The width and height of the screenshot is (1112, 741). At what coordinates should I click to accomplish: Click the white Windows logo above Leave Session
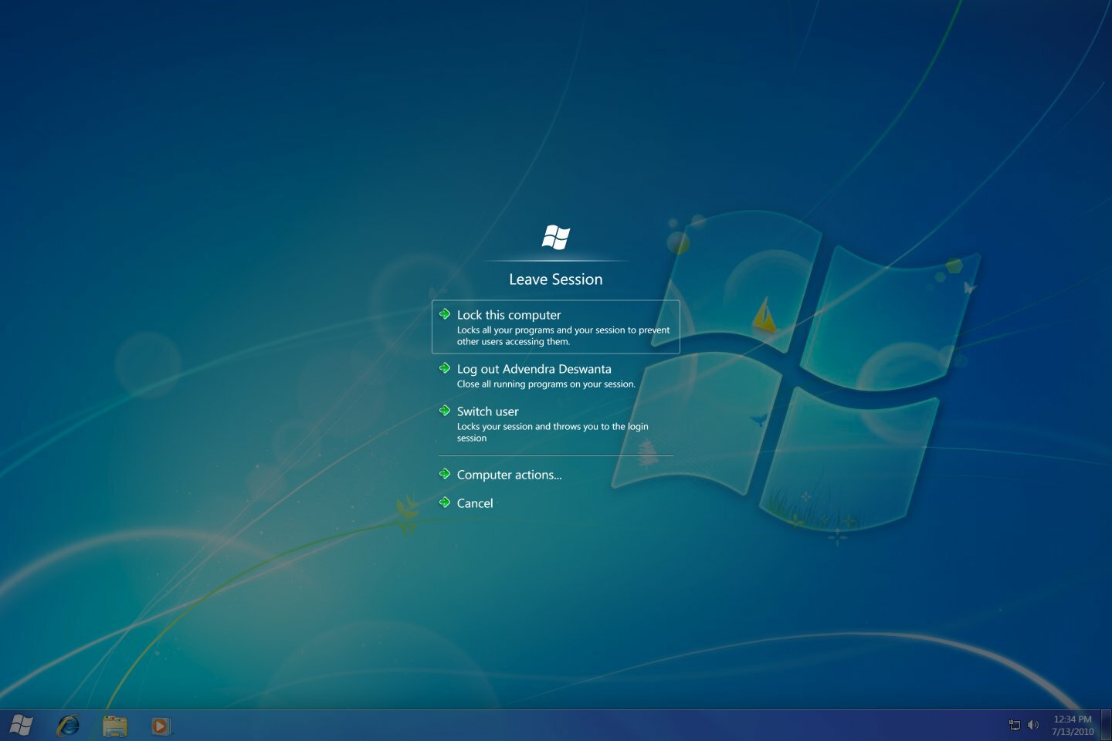556,238
